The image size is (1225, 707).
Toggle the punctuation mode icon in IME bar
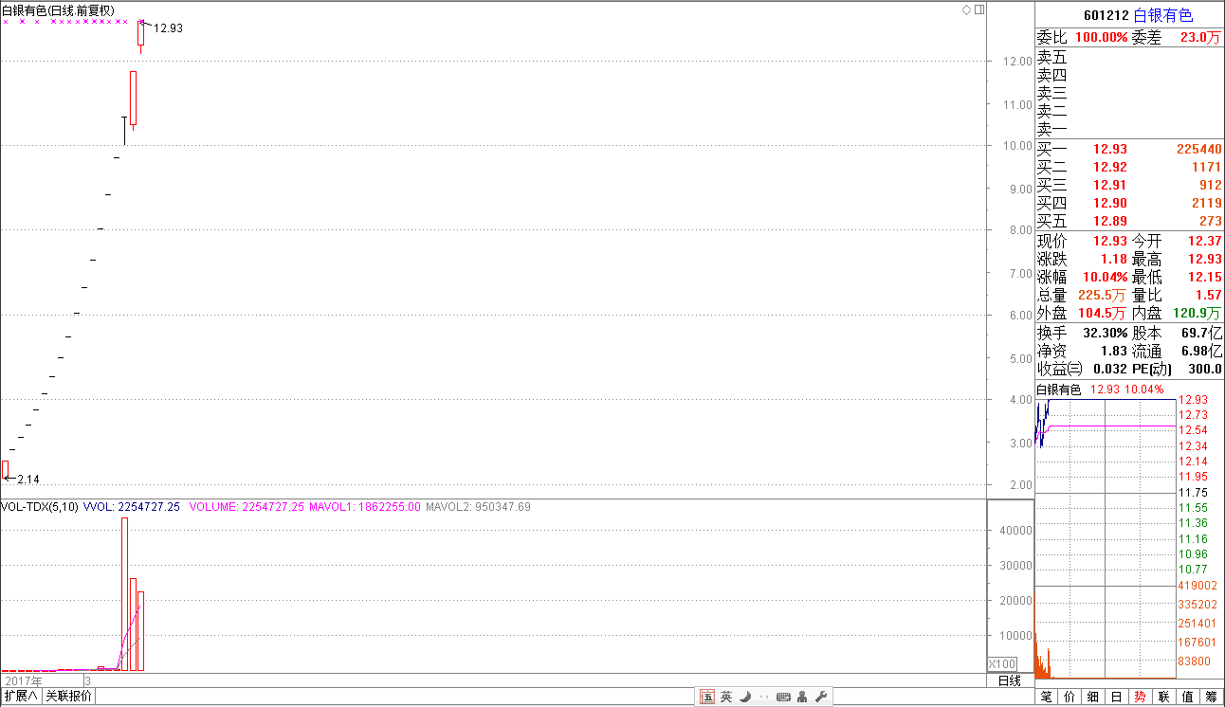click(764, 697)
